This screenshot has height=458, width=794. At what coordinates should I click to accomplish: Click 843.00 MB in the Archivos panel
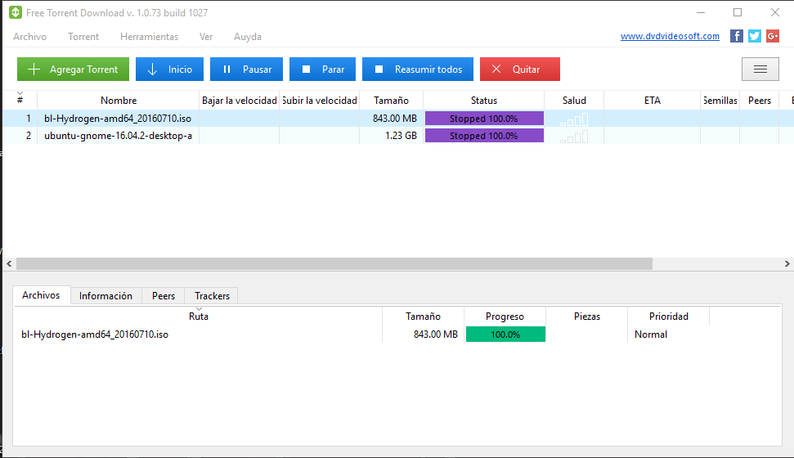pos(436,335)
